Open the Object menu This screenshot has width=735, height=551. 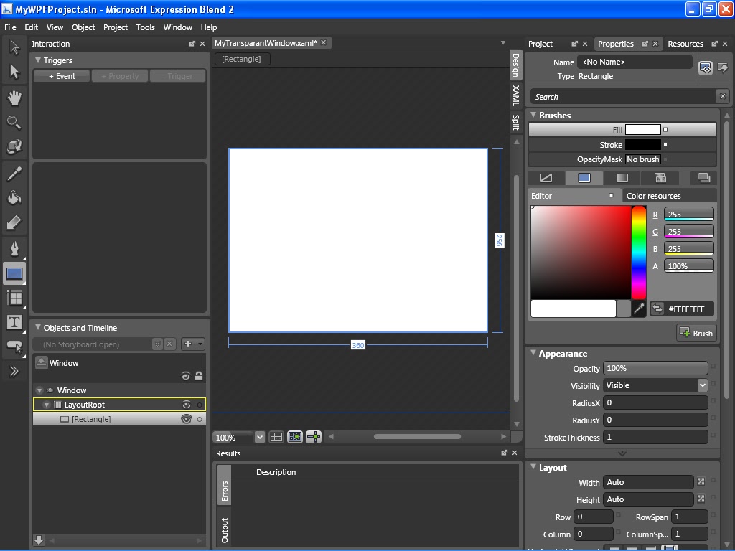[x=83, y=27]
